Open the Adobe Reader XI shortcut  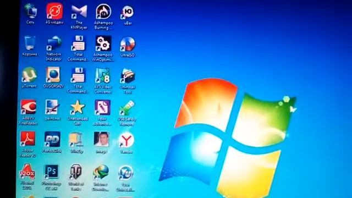point(28,139)
